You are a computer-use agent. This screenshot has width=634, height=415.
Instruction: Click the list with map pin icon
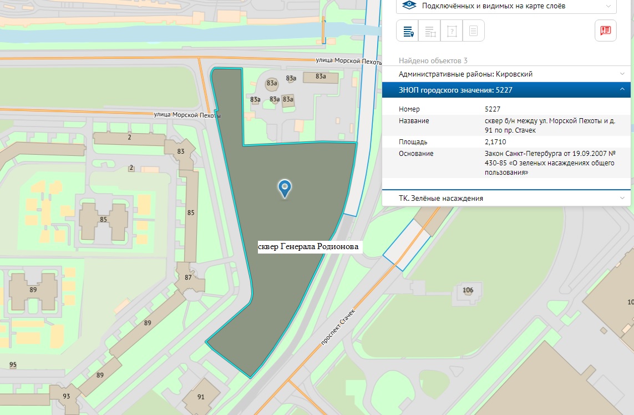tap(408, 31)
